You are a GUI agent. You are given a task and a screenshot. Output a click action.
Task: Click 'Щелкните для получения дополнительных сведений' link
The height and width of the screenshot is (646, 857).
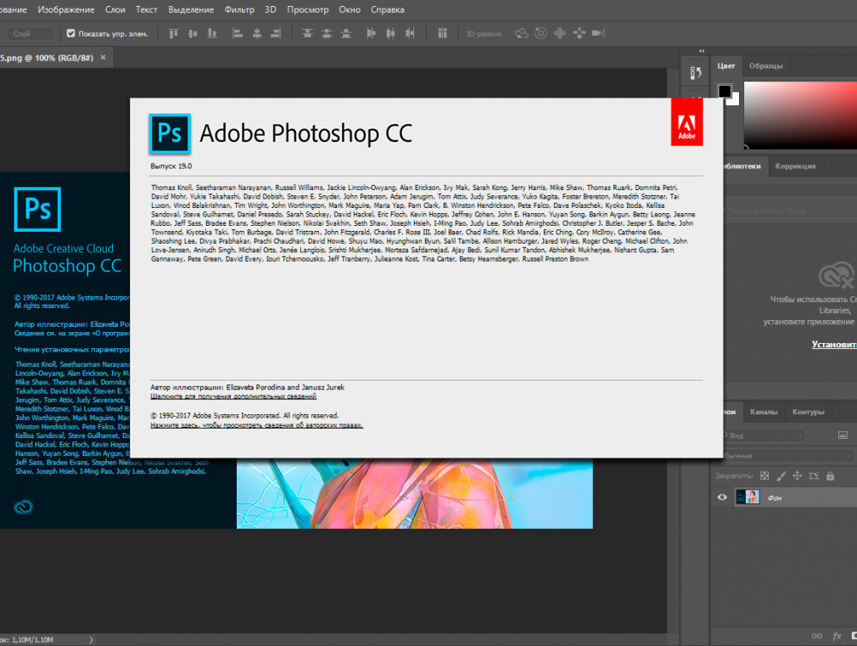(x=233, y=396)
